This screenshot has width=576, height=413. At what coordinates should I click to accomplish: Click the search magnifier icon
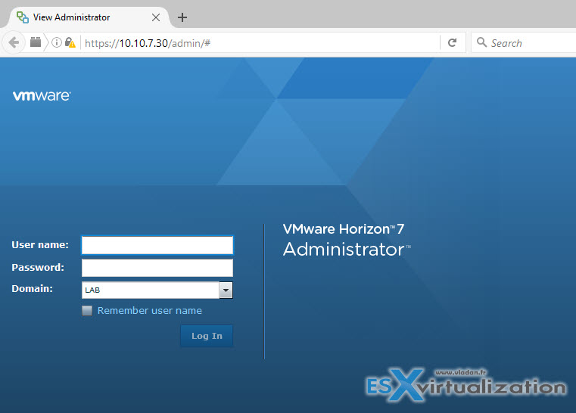point(481,42)
